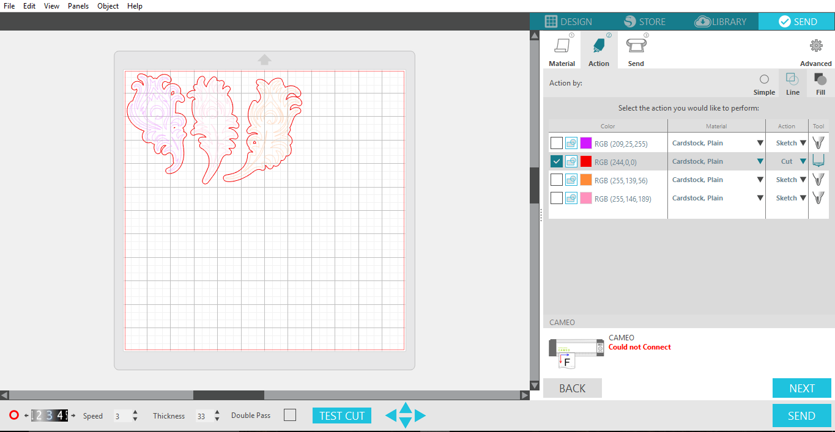Select the sketch pen icon for the magenta line
This screenshot has height=432, width=835.
818,142
